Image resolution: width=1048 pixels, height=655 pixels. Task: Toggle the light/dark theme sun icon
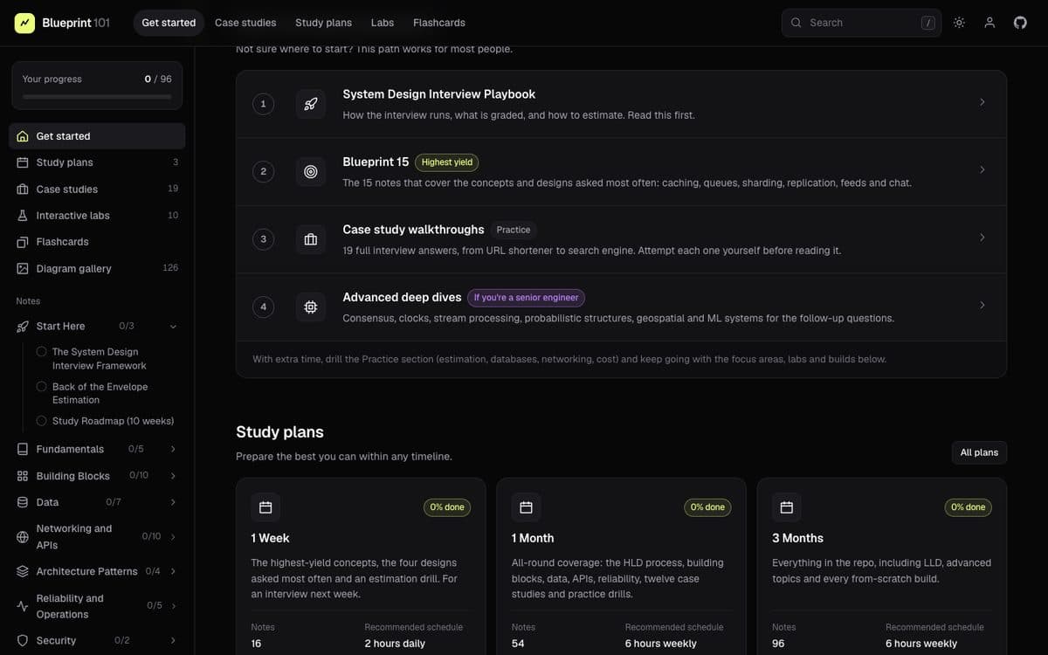click(959, 23)
